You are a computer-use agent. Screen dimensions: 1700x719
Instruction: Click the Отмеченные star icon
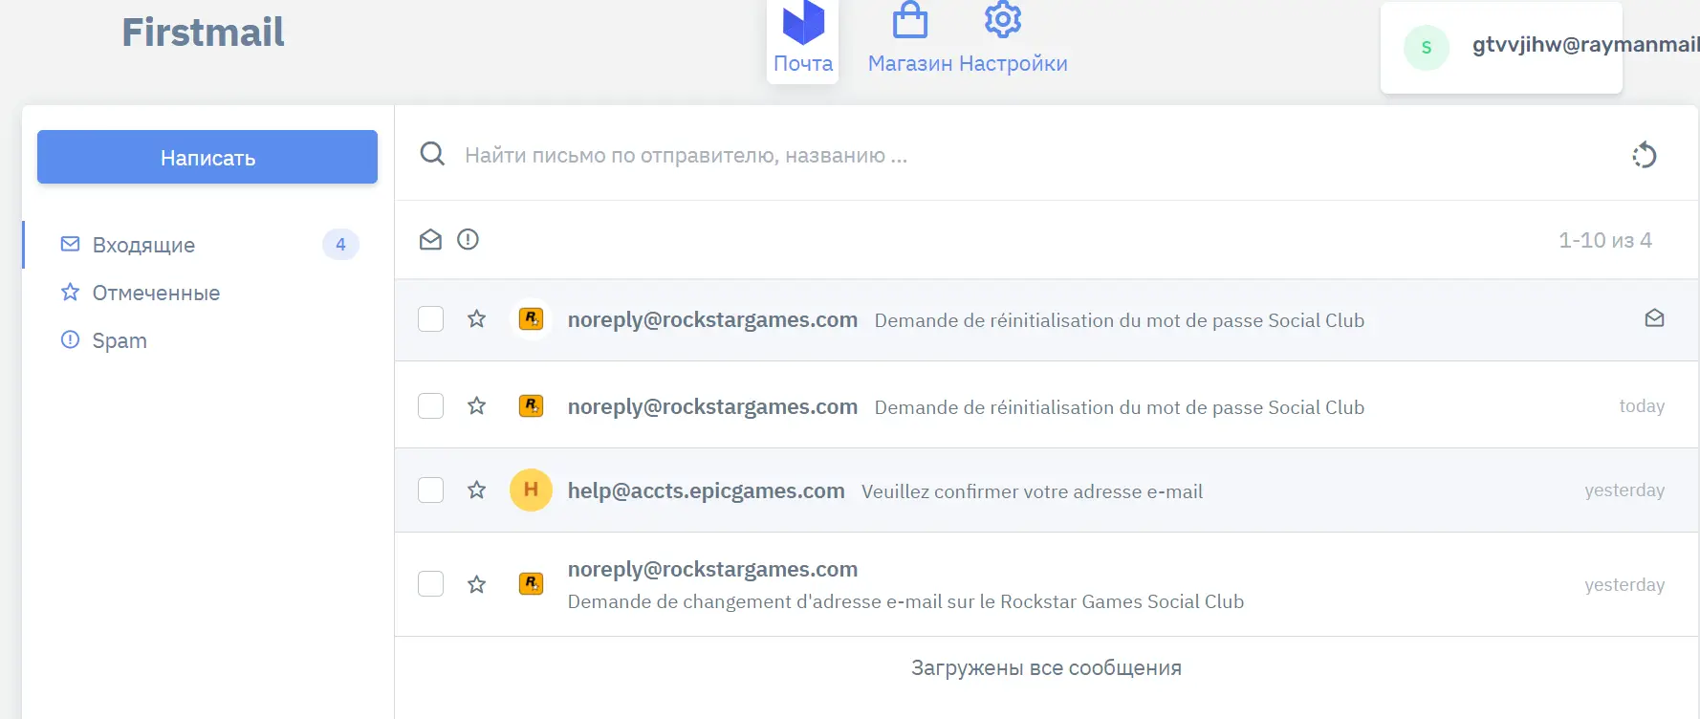pos(70,292)
